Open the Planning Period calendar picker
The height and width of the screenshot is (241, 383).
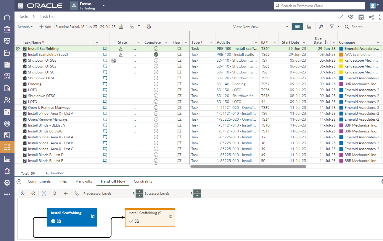tap(121, 27)
